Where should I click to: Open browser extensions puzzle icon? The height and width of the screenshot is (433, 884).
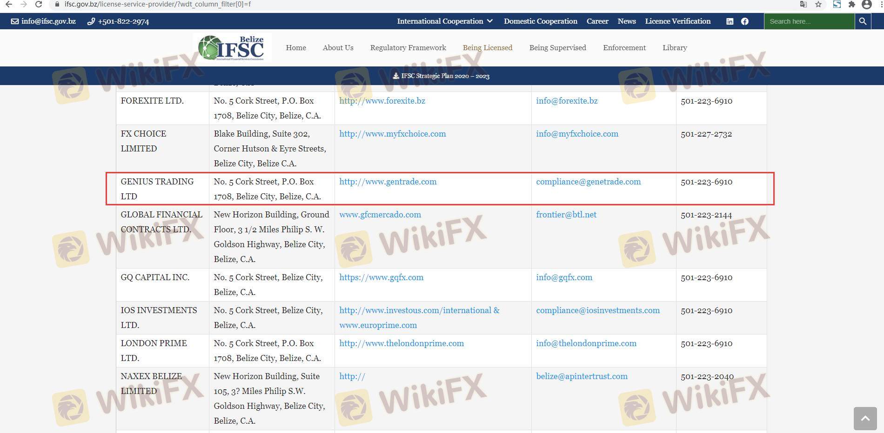point(851,4)
